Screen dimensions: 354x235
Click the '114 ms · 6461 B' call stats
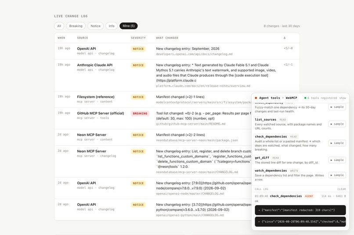click(333, 196)
